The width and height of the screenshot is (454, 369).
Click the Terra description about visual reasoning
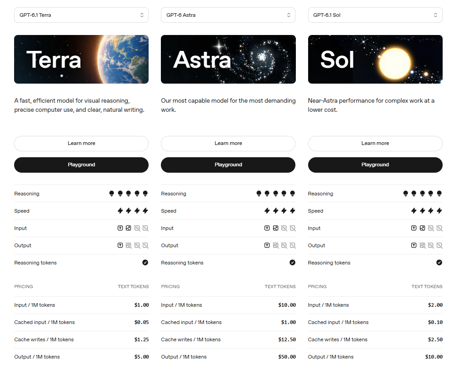point(80,105)
